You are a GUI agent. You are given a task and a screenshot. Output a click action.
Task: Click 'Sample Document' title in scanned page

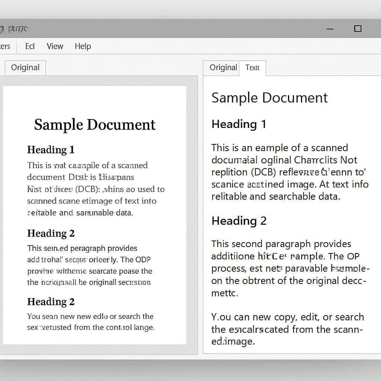95,125
